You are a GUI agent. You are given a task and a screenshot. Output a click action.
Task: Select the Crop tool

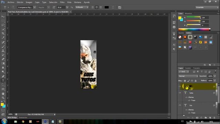tap(3, 33)
